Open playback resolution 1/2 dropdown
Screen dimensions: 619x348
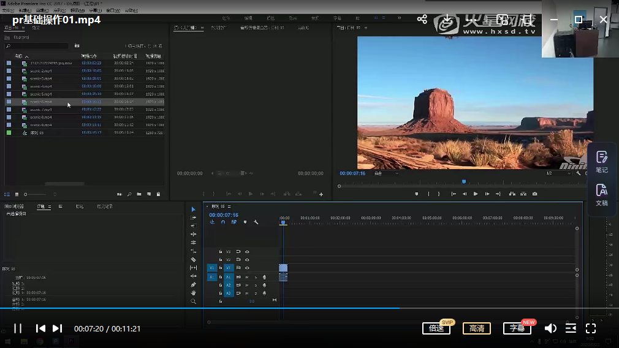(x=558, y=173)
